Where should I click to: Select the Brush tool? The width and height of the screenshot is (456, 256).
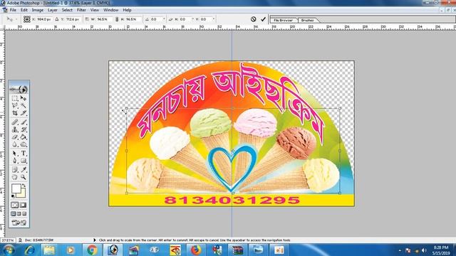coord(24,122)
